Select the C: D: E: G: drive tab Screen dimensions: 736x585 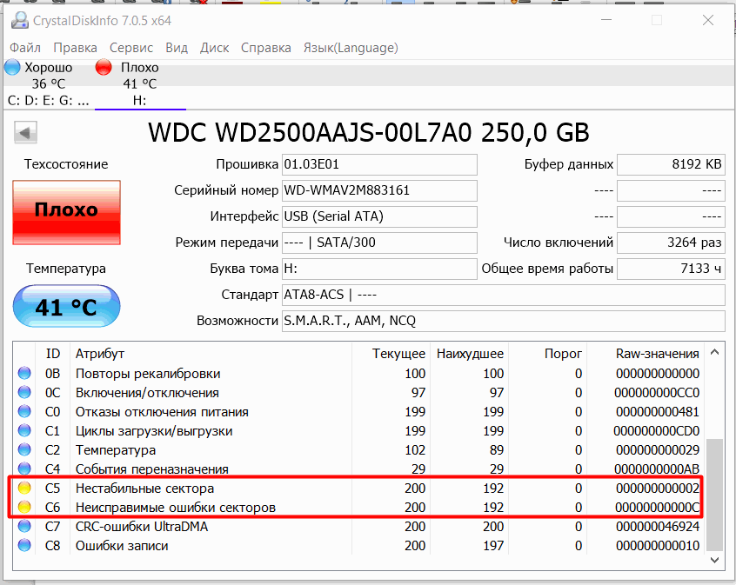tap(50, 102)
